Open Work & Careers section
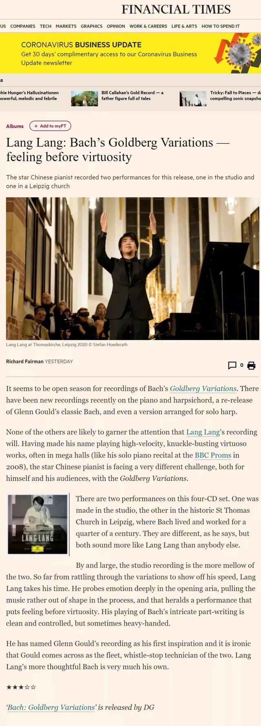This screenshot has width=261, height=726. pyautogui.click(x=148, y=26)
